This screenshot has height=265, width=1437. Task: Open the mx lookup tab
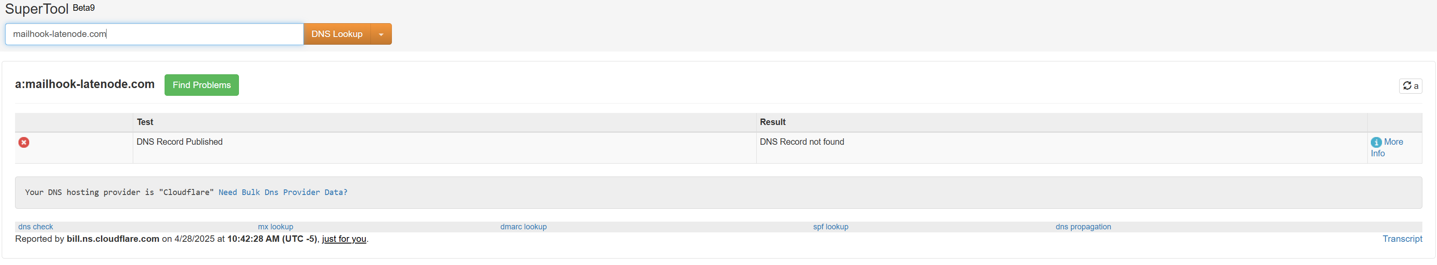click(275, 226)
